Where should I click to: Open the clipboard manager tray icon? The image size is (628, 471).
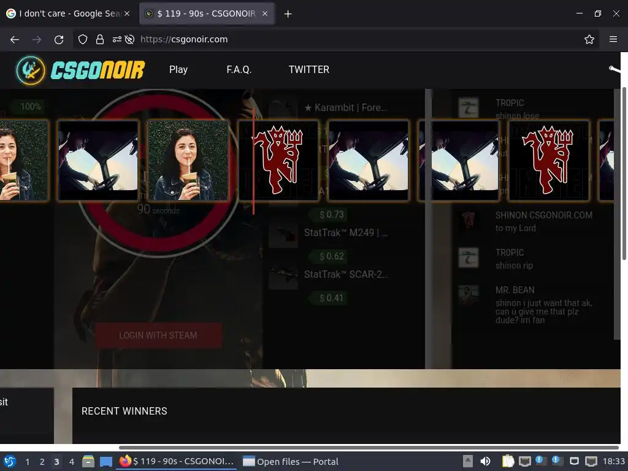click(508, 461)
